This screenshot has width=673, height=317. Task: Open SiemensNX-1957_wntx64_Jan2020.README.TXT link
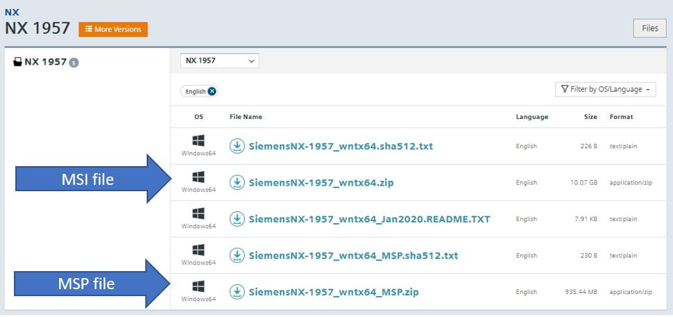369,219
